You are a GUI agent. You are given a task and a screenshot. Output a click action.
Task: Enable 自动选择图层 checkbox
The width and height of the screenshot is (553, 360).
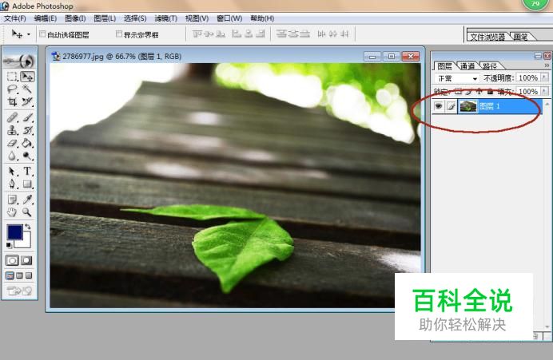coord(42,34)
